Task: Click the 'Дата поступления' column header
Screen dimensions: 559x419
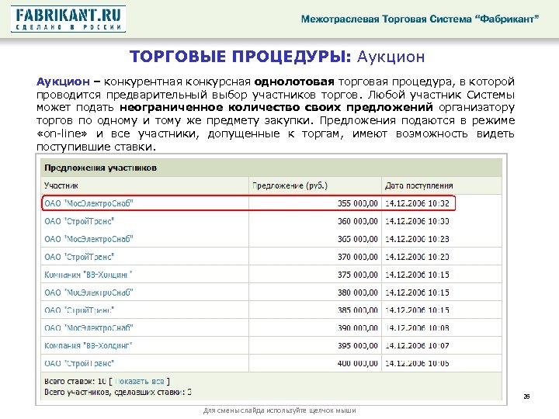Action: click(419, 185)
